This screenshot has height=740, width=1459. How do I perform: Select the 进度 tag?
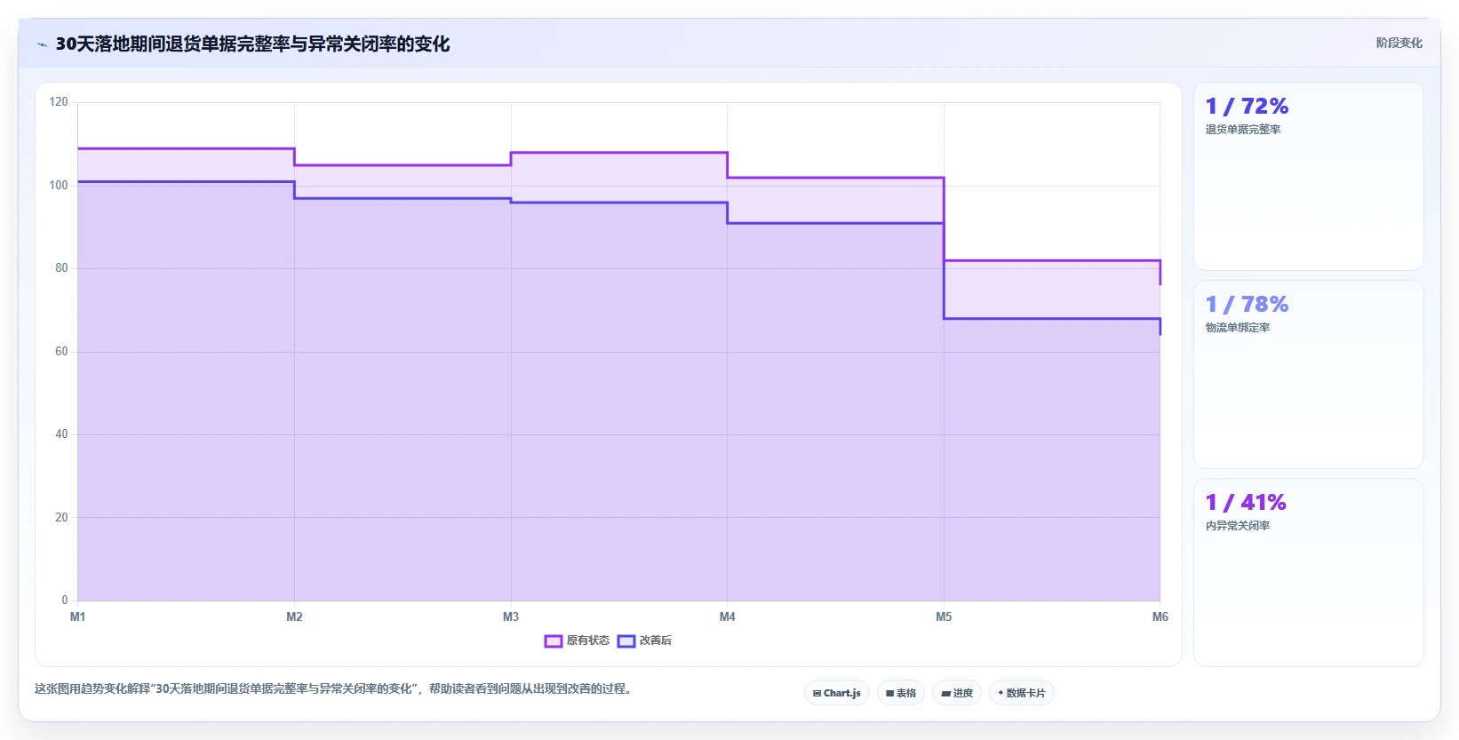tap(957, 693)
